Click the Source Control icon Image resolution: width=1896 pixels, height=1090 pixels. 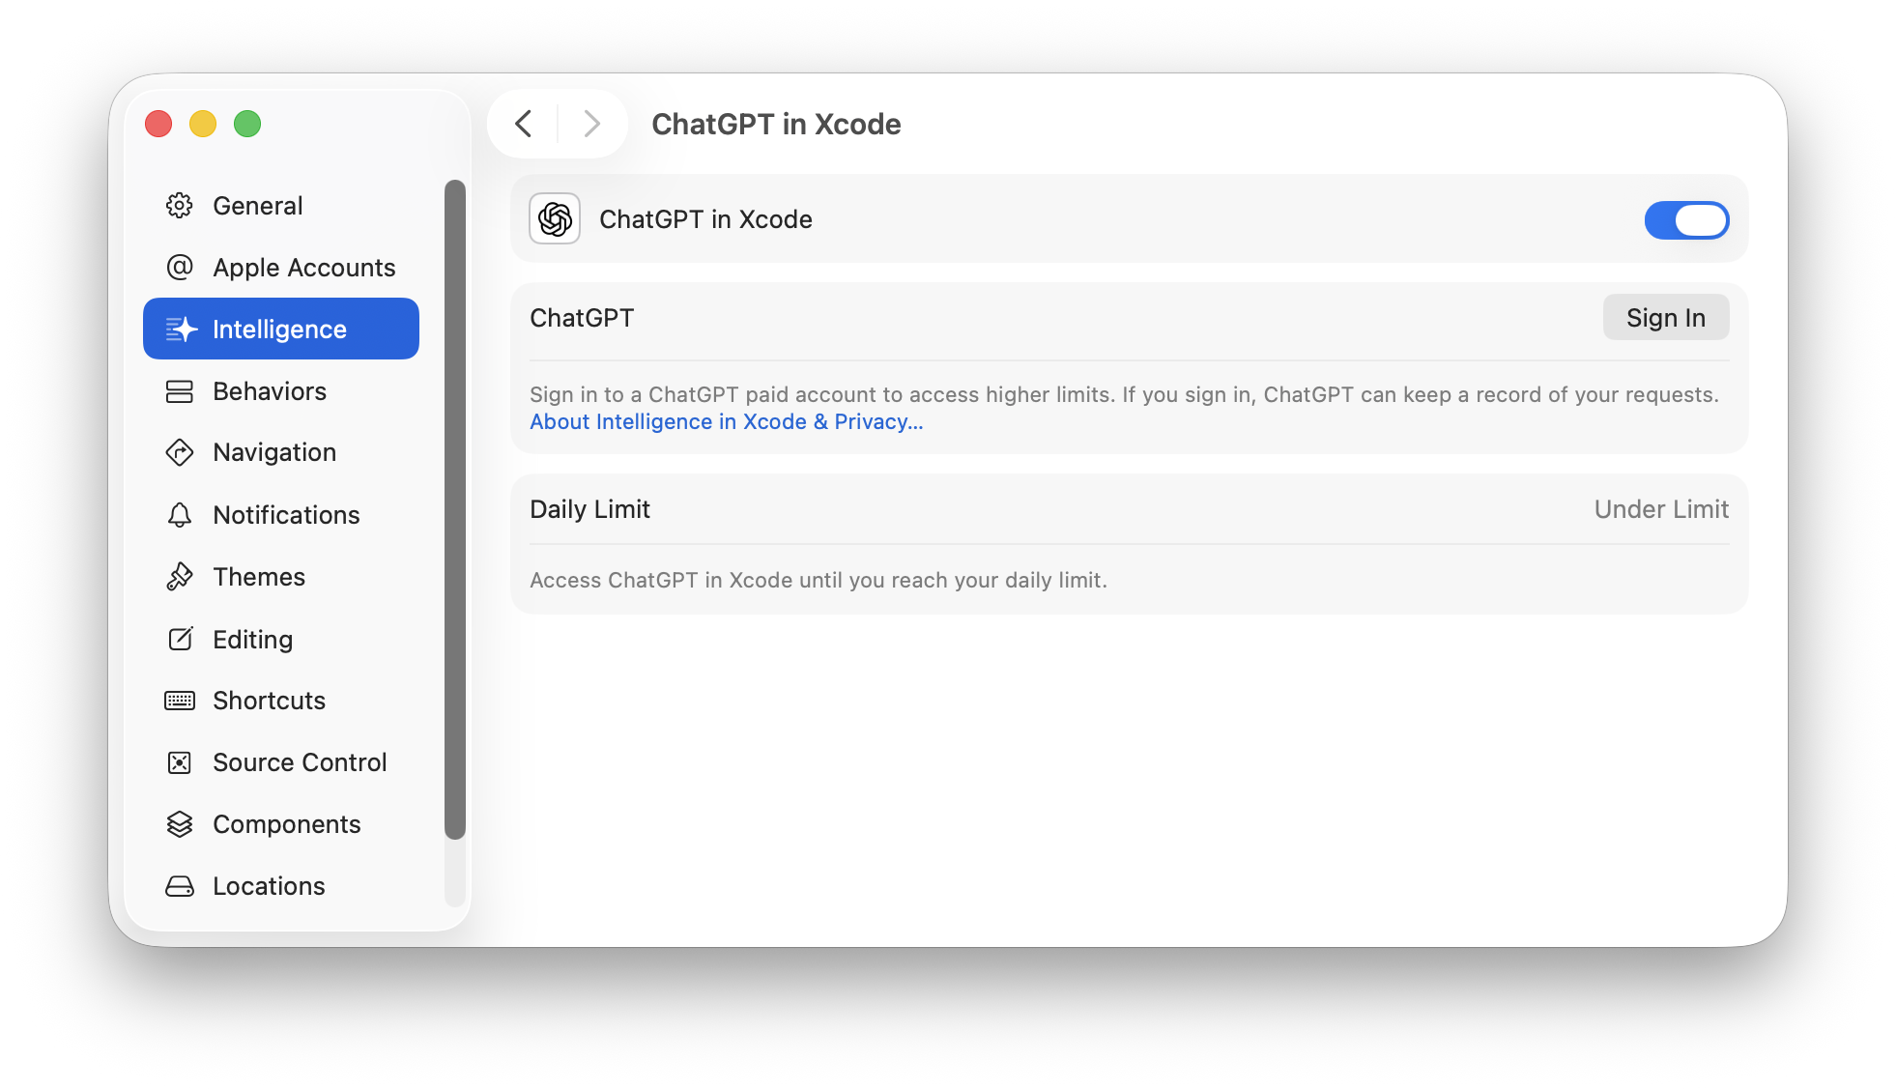tap(180, 762)
